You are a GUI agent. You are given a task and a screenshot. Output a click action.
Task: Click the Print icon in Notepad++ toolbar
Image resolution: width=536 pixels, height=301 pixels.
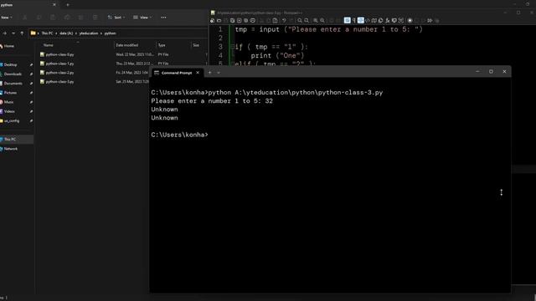[x=252, y=20]
